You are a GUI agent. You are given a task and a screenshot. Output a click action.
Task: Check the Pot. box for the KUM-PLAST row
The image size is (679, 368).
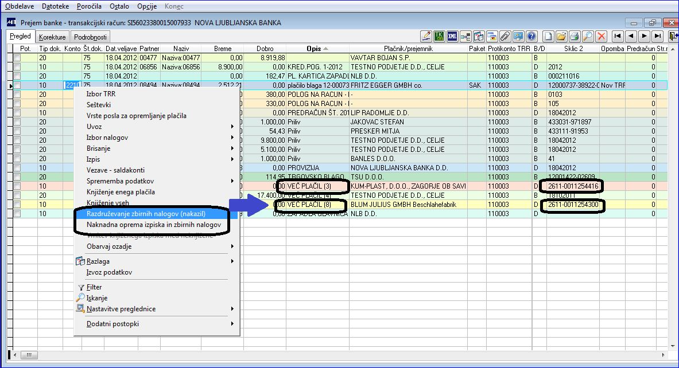(18, 186)
